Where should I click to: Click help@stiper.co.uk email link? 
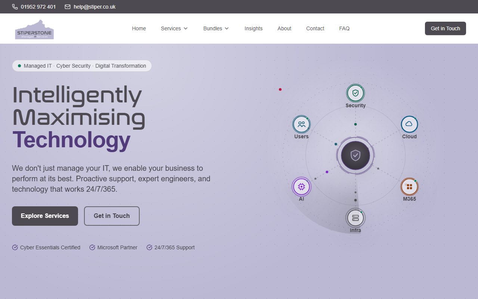pos(94,7)
